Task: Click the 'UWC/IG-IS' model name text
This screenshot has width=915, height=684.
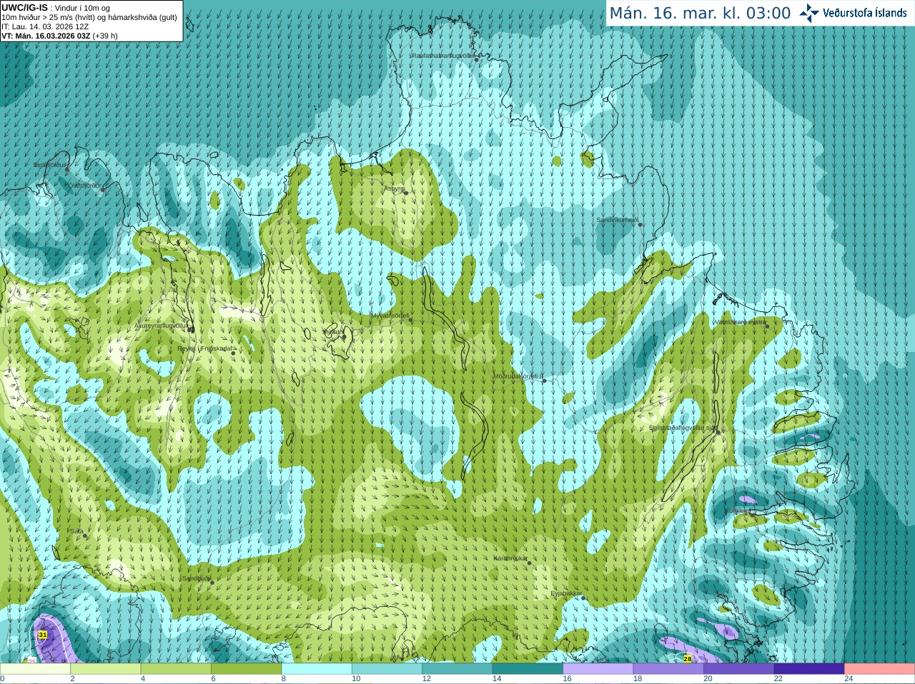Action: point(24,7)
